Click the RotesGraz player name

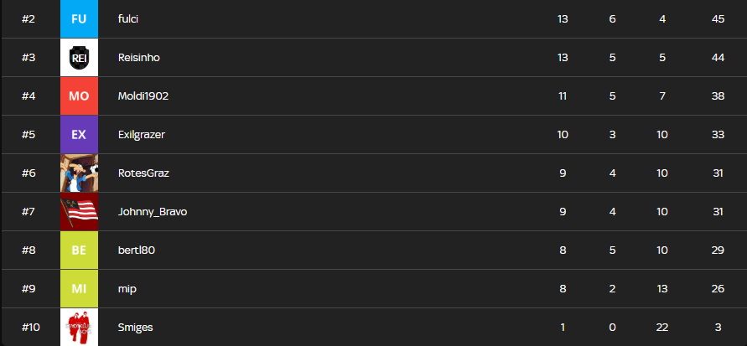143,173
